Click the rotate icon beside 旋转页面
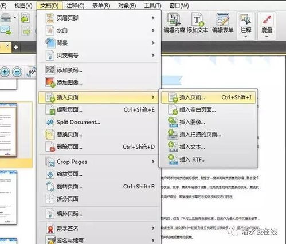This screenshot has width=286, height=244. [x=50, y=187]
